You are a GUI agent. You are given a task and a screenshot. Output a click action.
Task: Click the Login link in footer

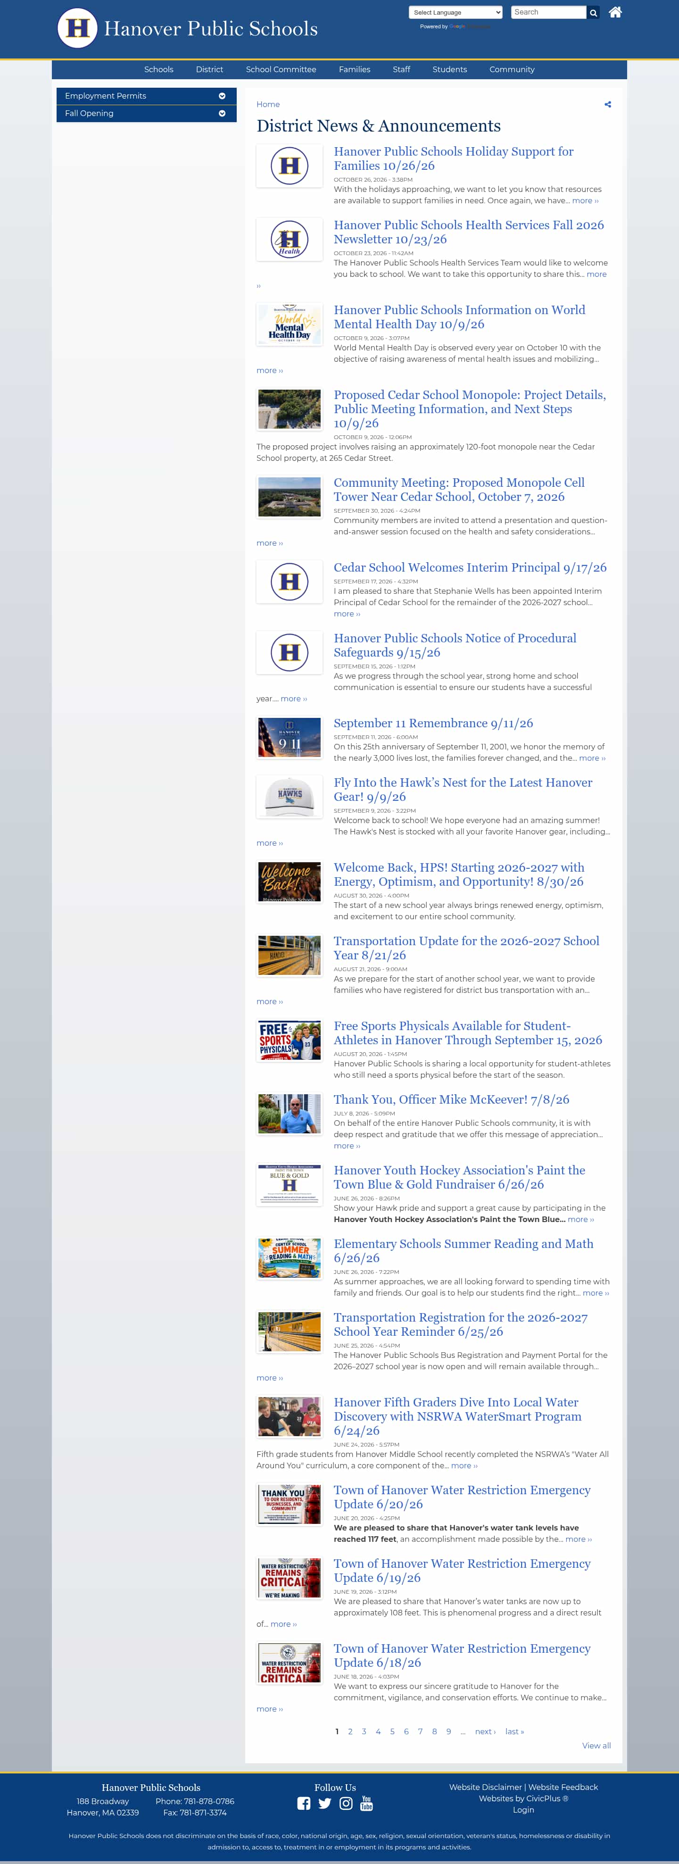[523, 1810]
